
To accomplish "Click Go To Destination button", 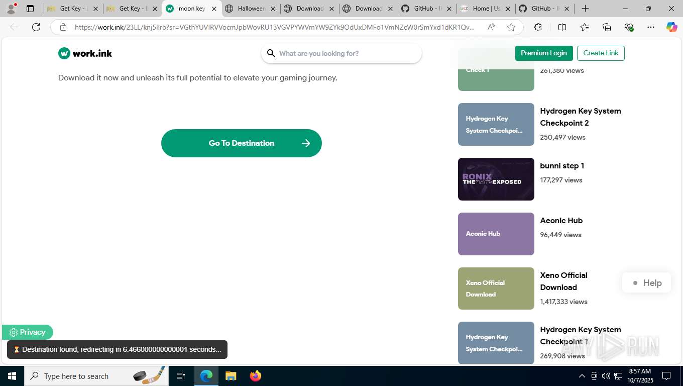I will click(x=242, y=143).
